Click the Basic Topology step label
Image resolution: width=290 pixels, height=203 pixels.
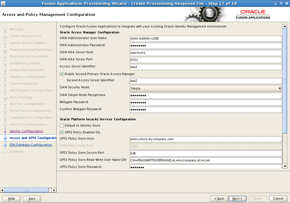click(x=21, y=97)
